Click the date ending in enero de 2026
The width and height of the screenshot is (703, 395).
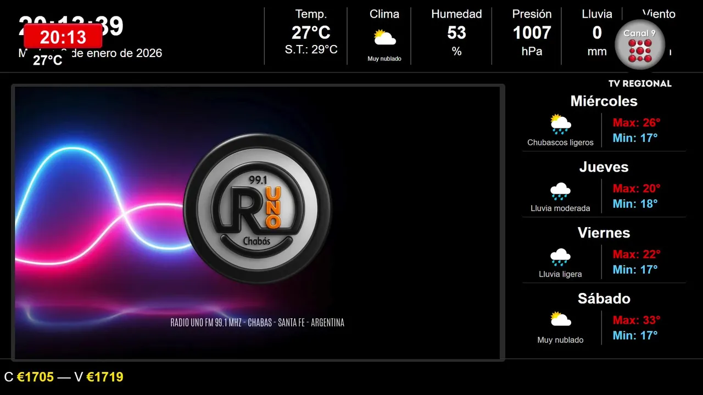coord(90,53)
